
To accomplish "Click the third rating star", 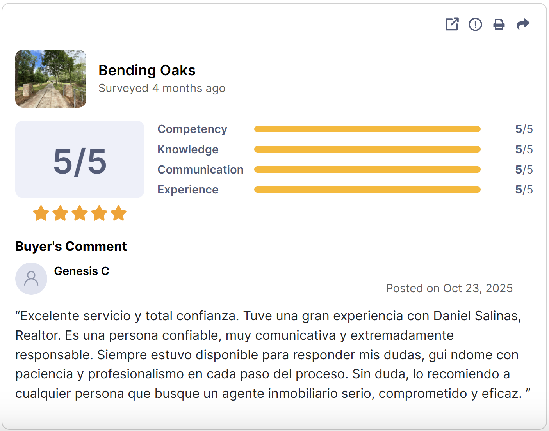I will (80, 213).
